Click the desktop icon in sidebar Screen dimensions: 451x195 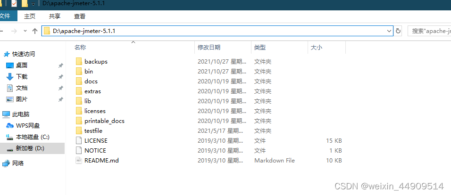(x=10, y=65)
